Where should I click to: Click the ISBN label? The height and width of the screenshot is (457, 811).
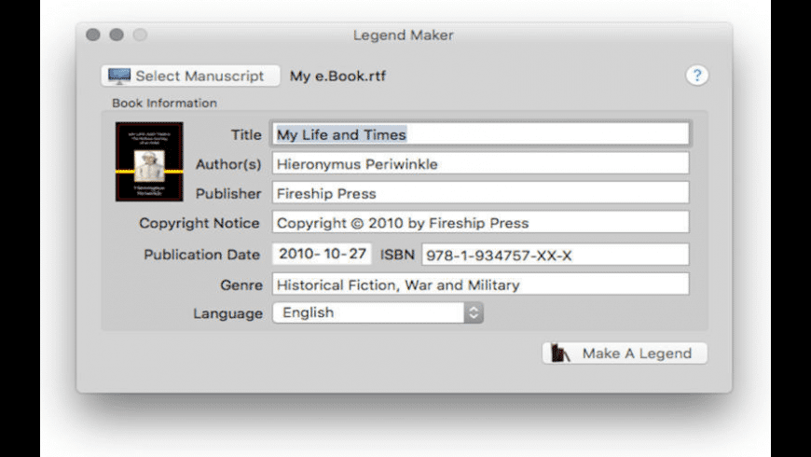pyautogui.click(x=397, y=255)
